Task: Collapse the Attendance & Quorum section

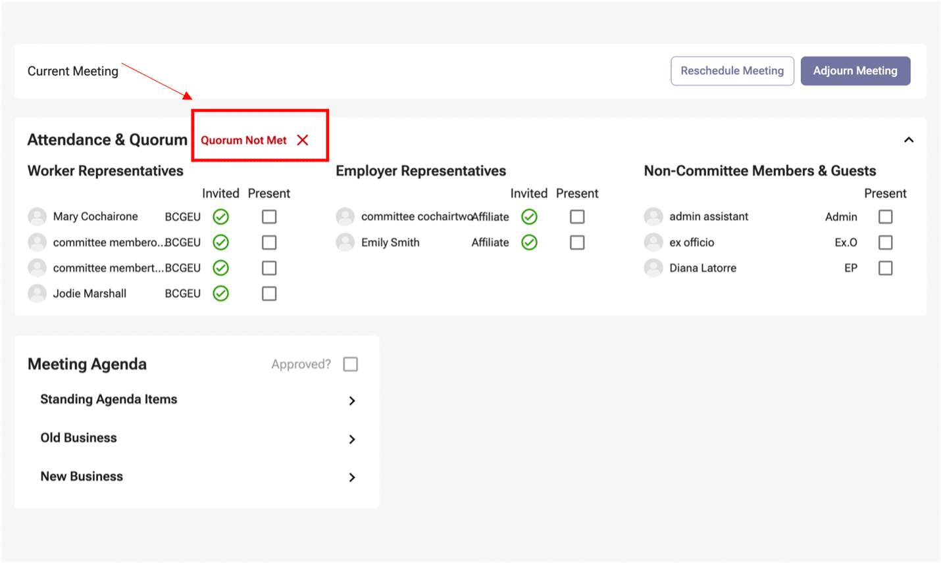Action: coord(909,139)
